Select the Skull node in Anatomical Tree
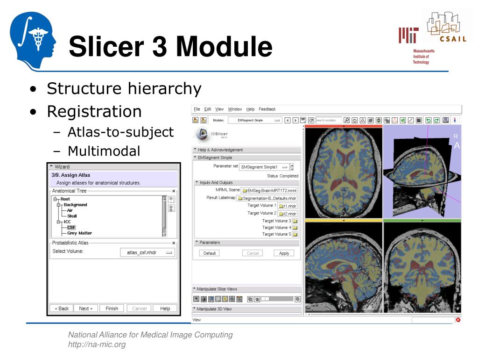The image size is (478, 359). pyautogui.click(x=72, y=216)
